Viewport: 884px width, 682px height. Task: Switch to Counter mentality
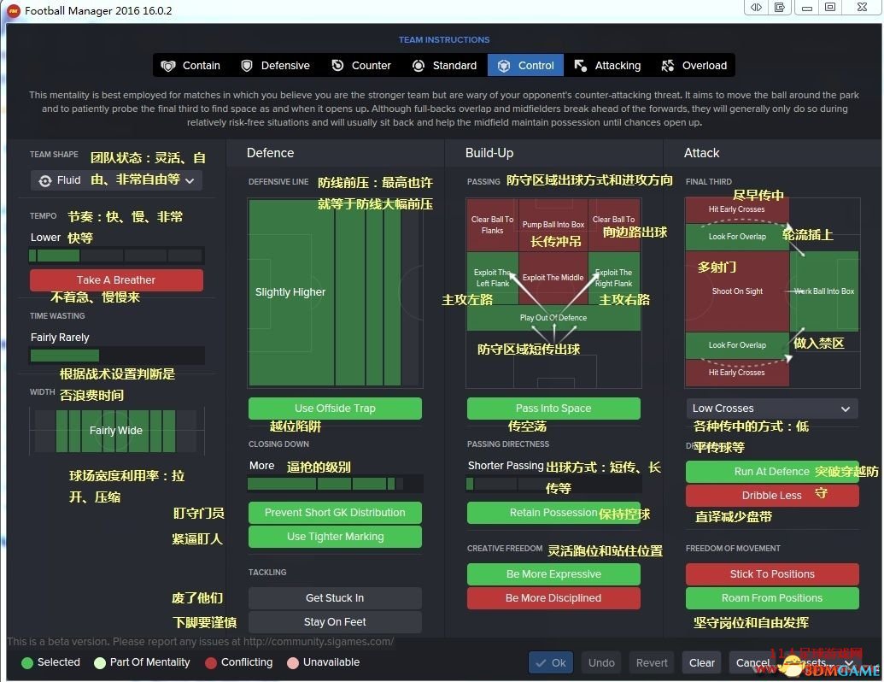point(361,66)
